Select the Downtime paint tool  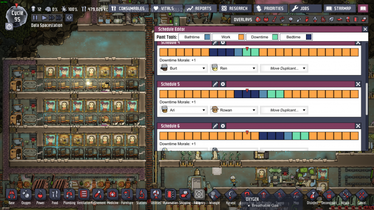[262, 37]
